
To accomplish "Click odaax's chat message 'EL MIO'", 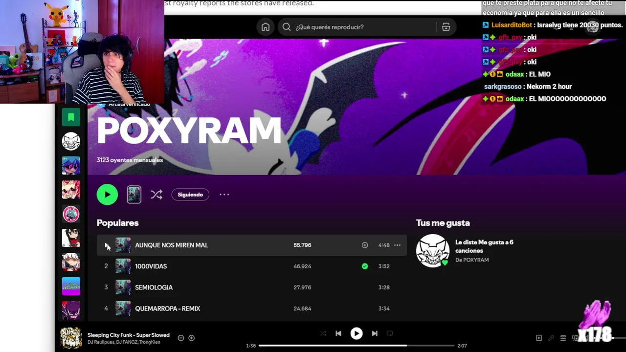I will pos(540,74).
